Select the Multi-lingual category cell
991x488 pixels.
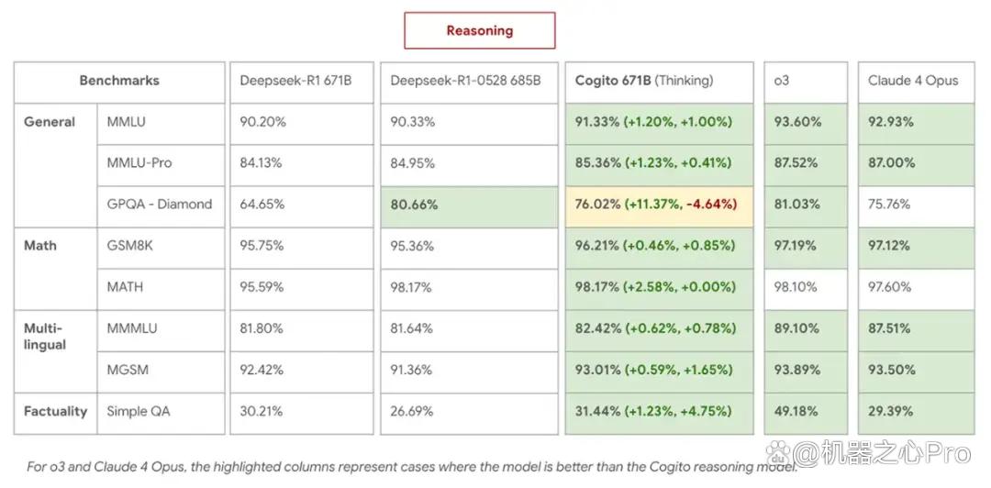(x=56, y=351)
